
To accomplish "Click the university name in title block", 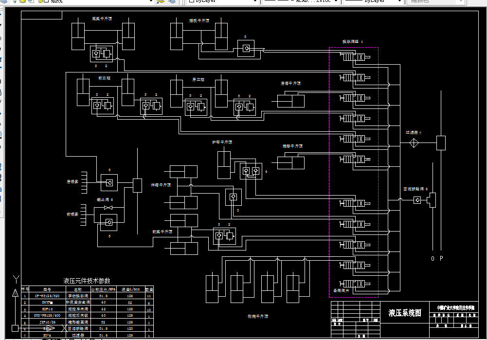I will click(456, 308).
